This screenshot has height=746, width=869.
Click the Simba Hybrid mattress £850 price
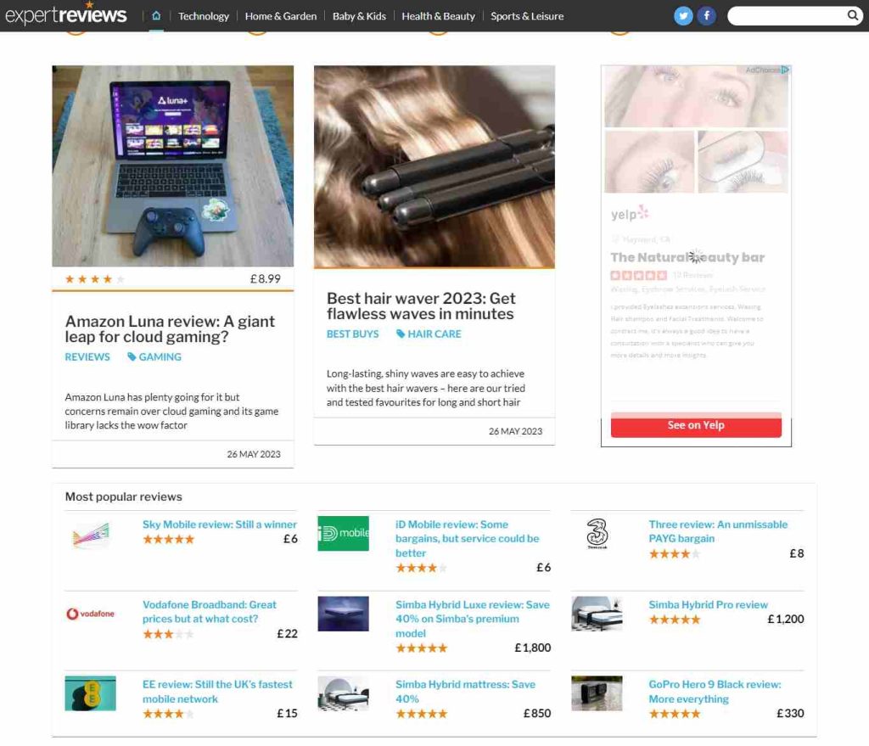click(537, 713)
